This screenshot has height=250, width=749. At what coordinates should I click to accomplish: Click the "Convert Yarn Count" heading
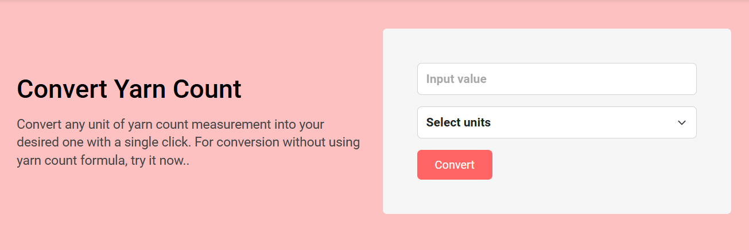coord(129,89)
